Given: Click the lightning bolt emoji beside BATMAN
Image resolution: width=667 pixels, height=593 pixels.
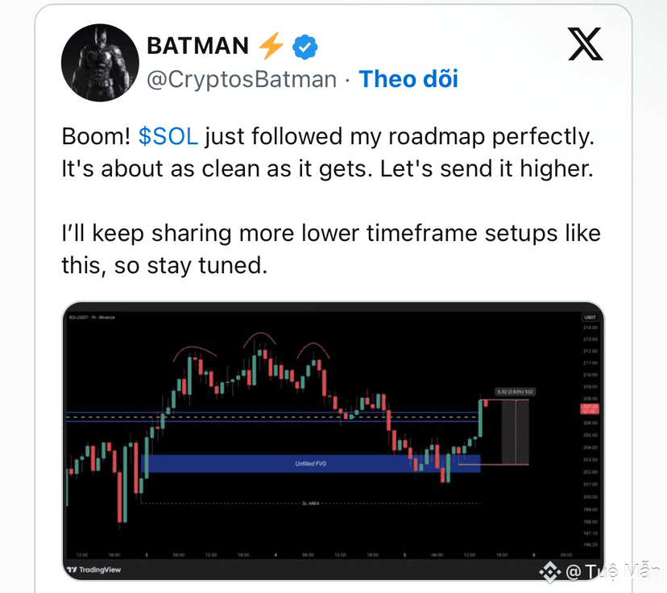Looking at the screenshot, I should pyautogui.click(x=271, y=45).
